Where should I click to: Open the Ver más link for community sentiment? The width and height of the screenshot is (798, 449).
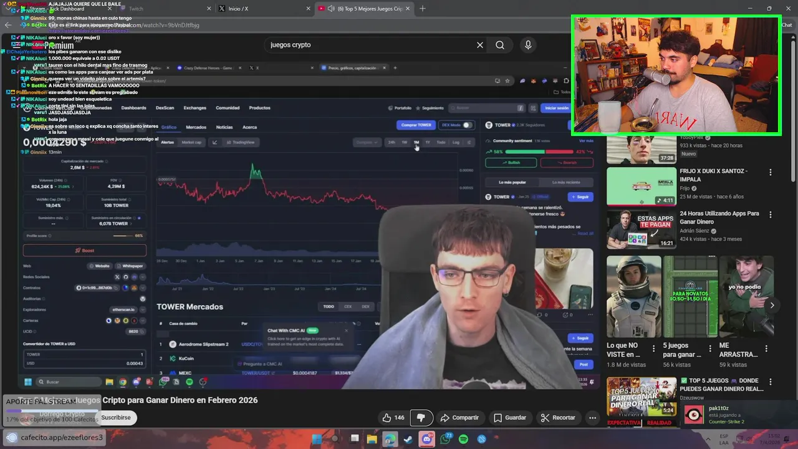point(586,141)
